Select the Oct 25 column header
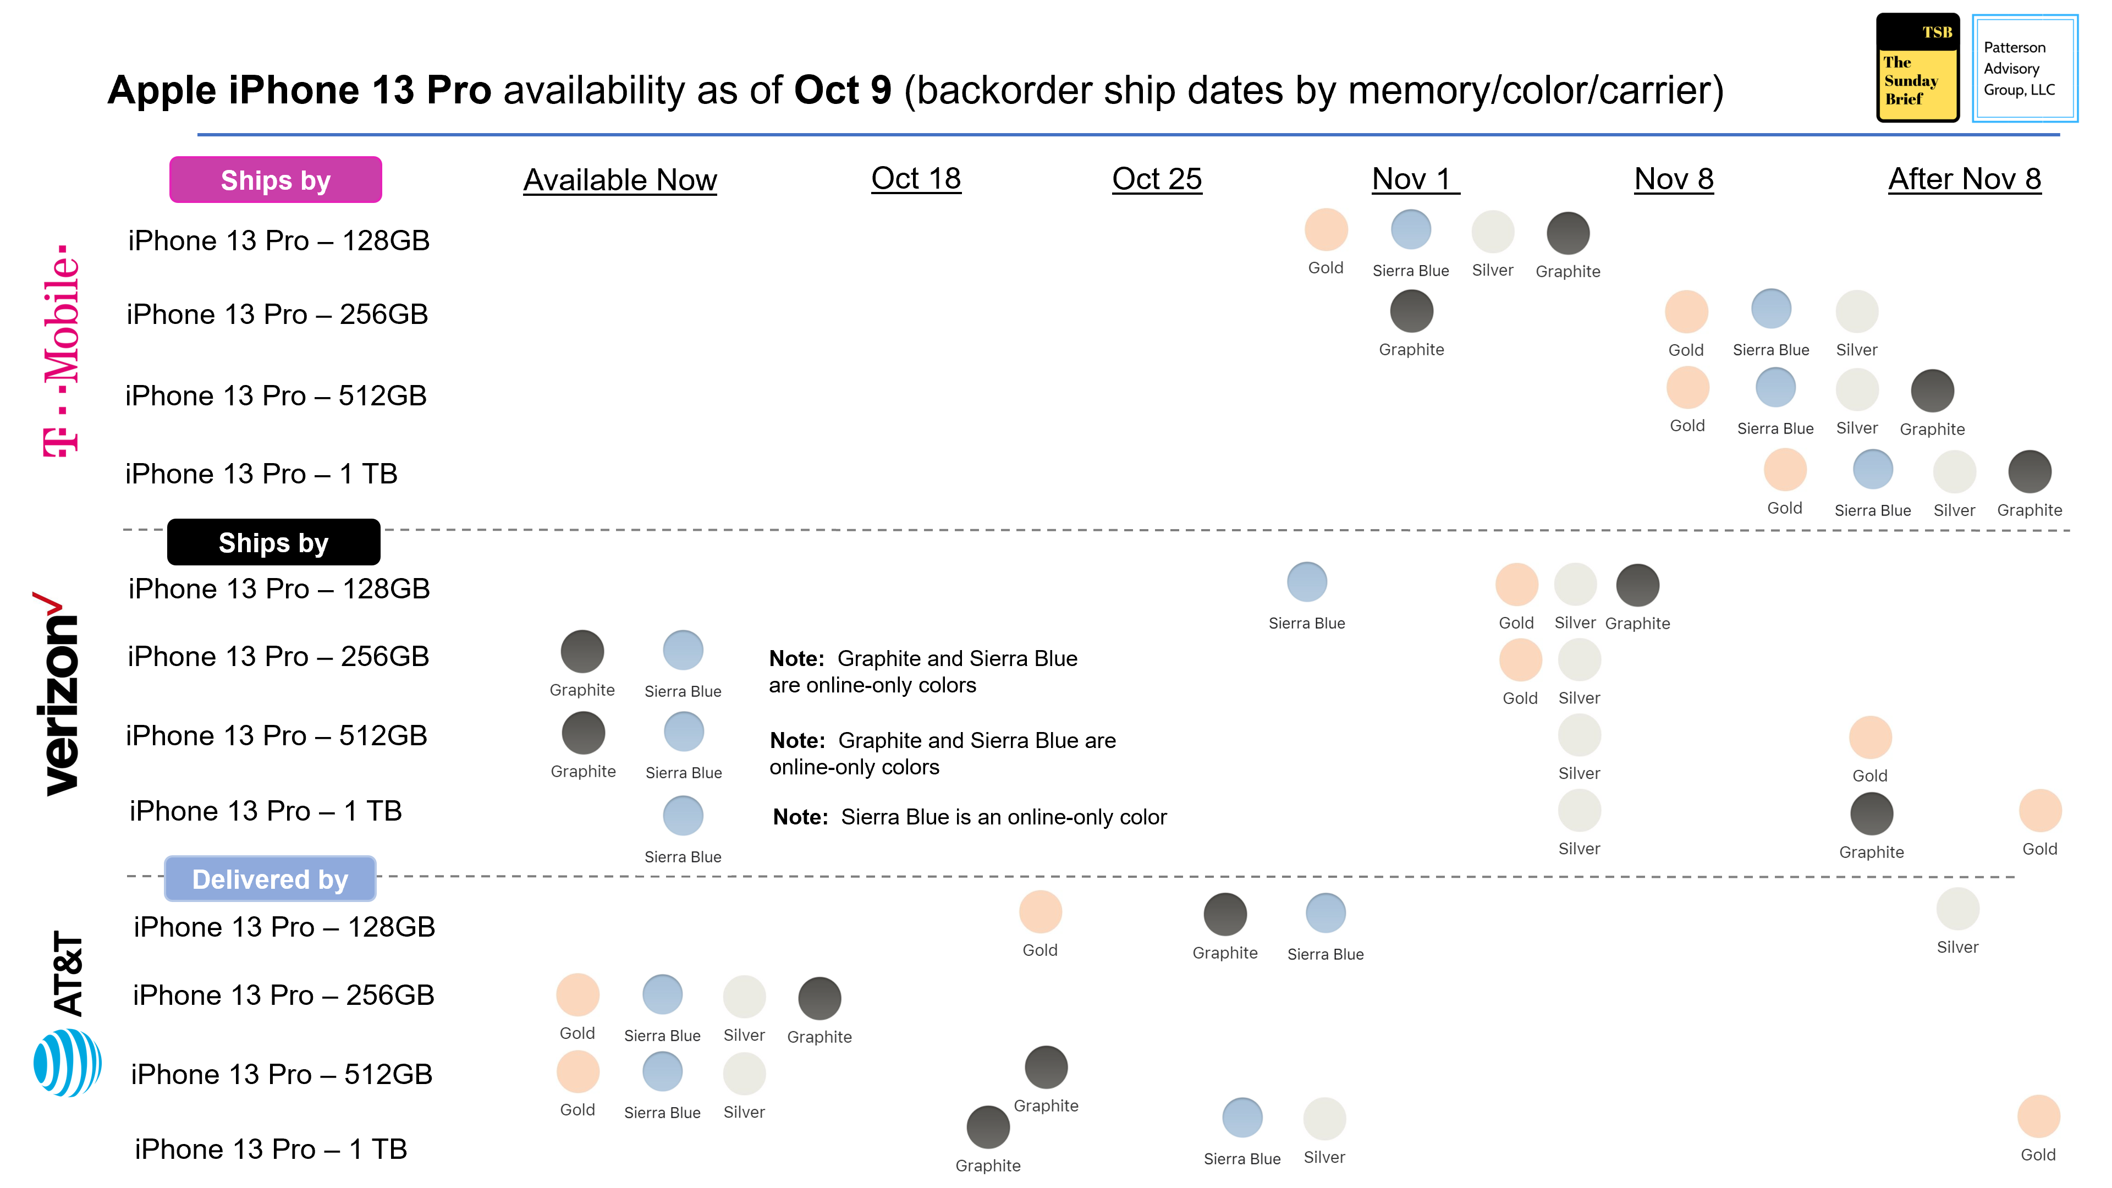The height and width of the screenshot is (1188, 2112). click(1156, 178)
